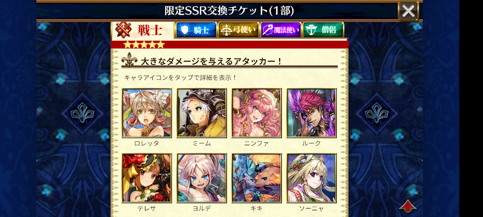Open the 魔法使い tab
This screenshot has width=483, height=217.
click(281, 30)
